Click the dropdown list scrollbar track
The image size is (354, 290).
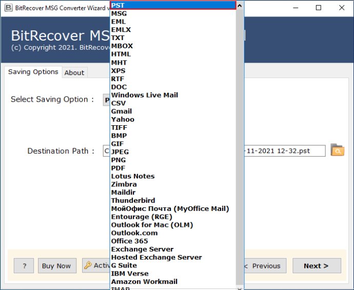point(240,147)
